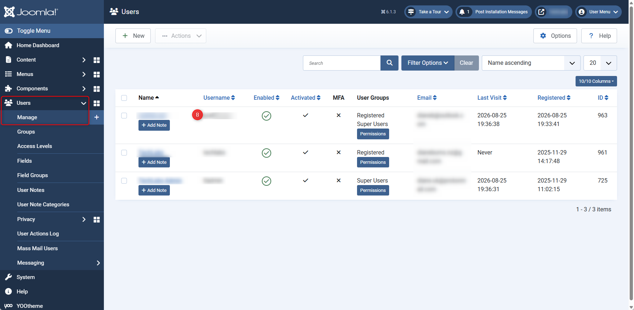The height and width of the screenshot is (310, 634).
Task: Click the Options gear icon
Action: (543, 36)
